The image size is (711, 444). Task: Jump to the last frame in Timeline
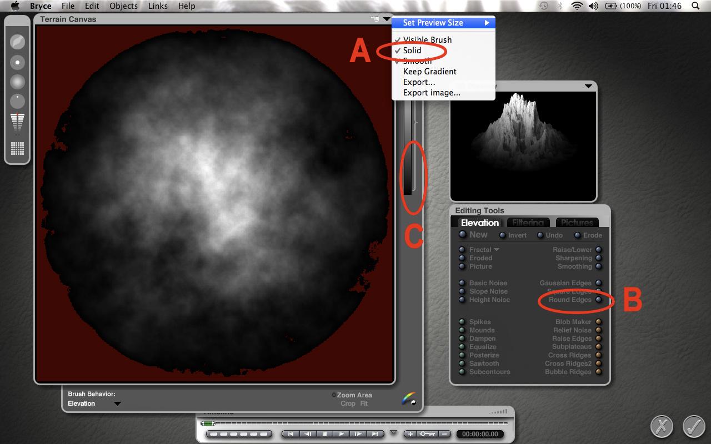point(375,434)
